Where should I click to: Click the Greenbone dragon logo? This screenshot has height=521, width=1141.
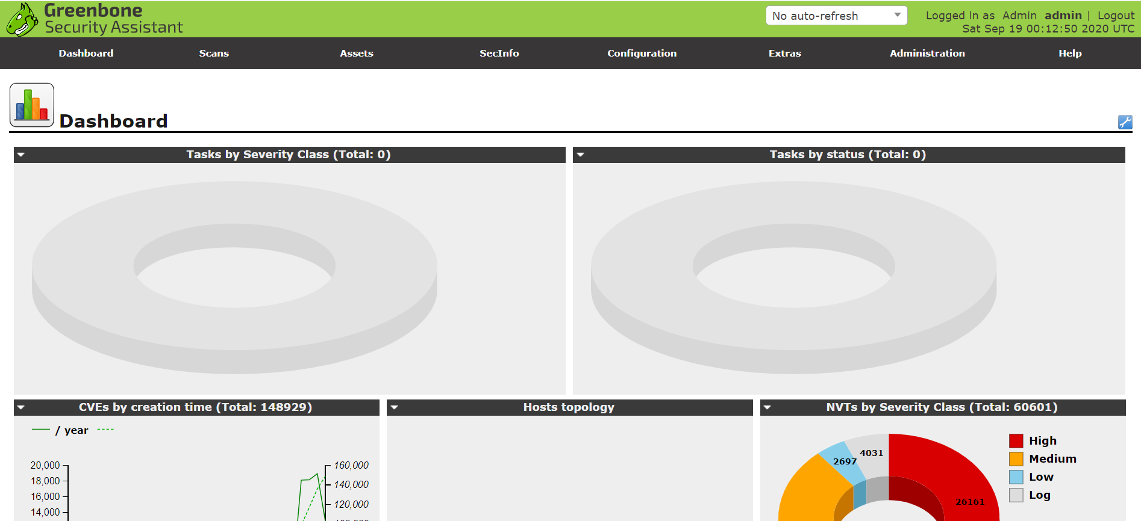pyautogui.click(x=22, y=19)
